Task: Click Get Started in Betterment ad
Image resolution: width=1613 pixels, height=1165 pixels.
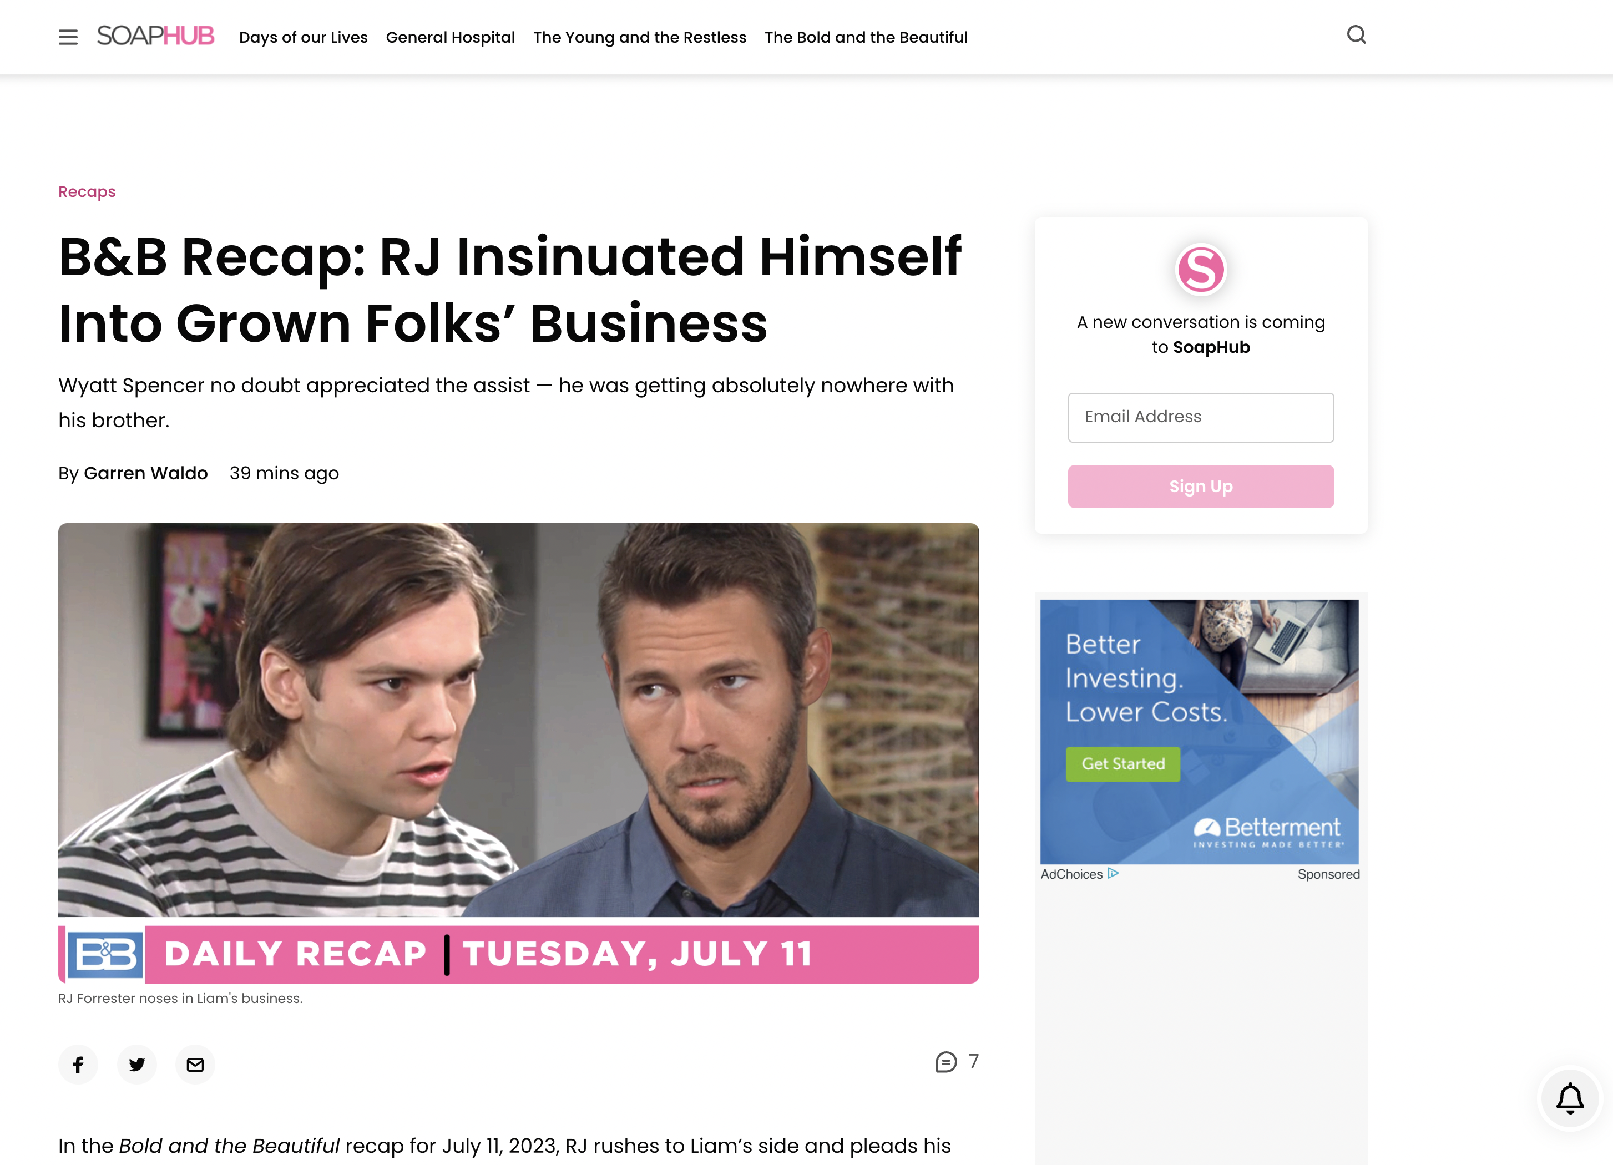Action: (x=1122, y=764)
